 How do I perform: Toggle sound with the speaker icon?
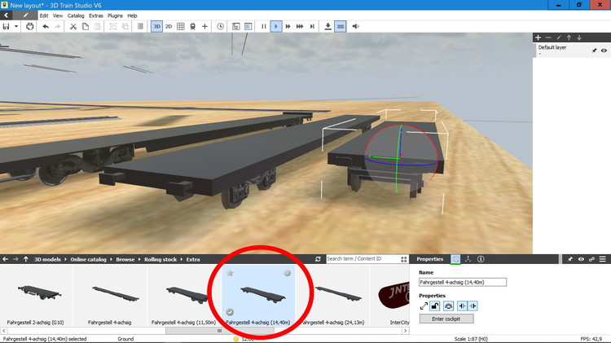[x=355, y=27]
